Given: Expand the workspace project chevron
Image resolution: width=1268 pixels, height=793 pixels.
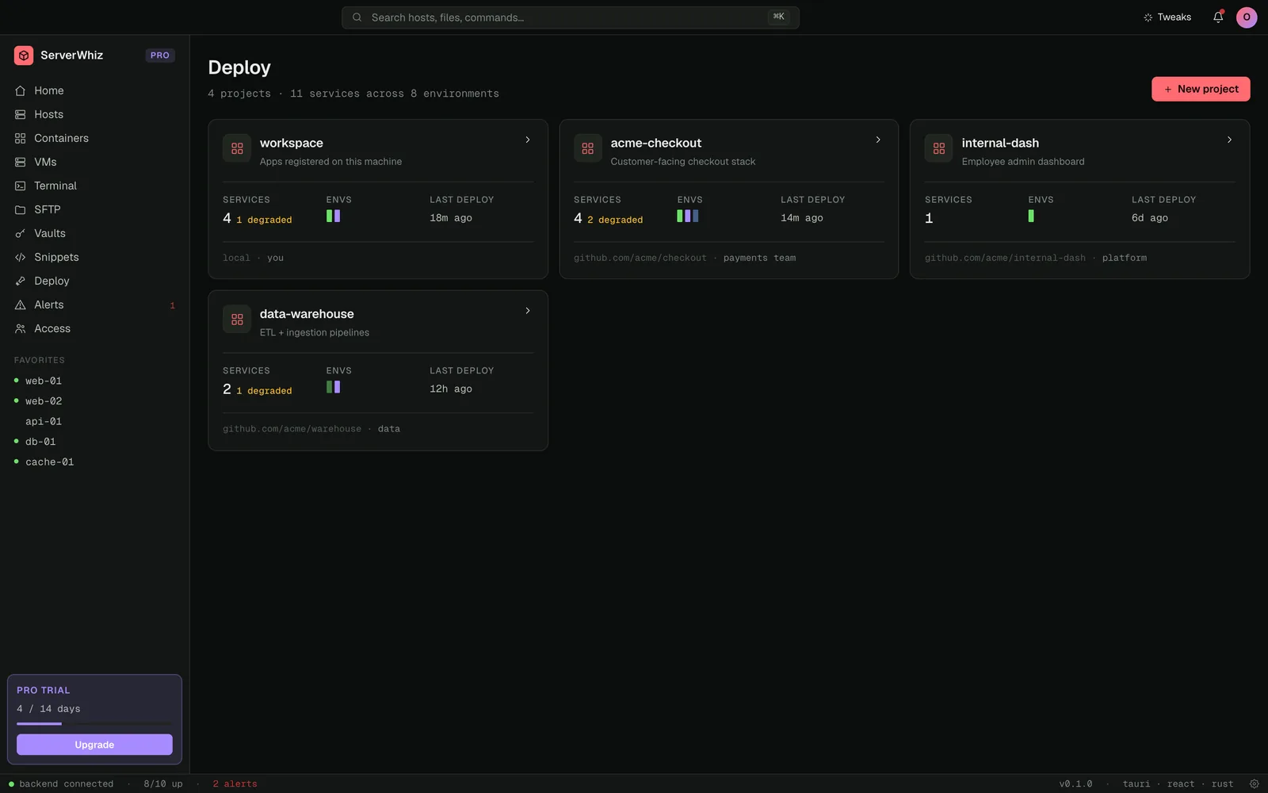Looking at the screenshot, I should (x=528, y=140).
